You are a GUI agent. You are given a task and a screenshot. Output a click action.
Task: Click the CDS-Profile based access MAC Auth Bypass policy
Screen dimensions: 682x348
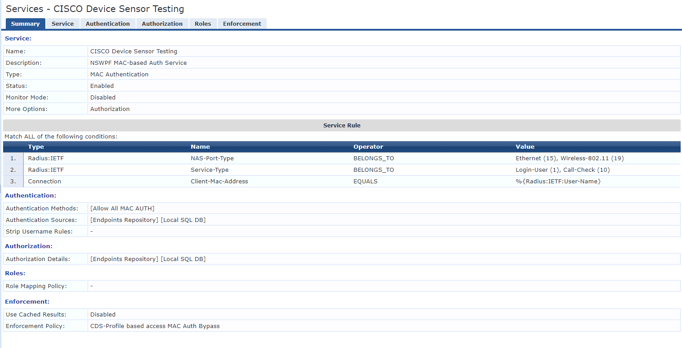(155, 325)
